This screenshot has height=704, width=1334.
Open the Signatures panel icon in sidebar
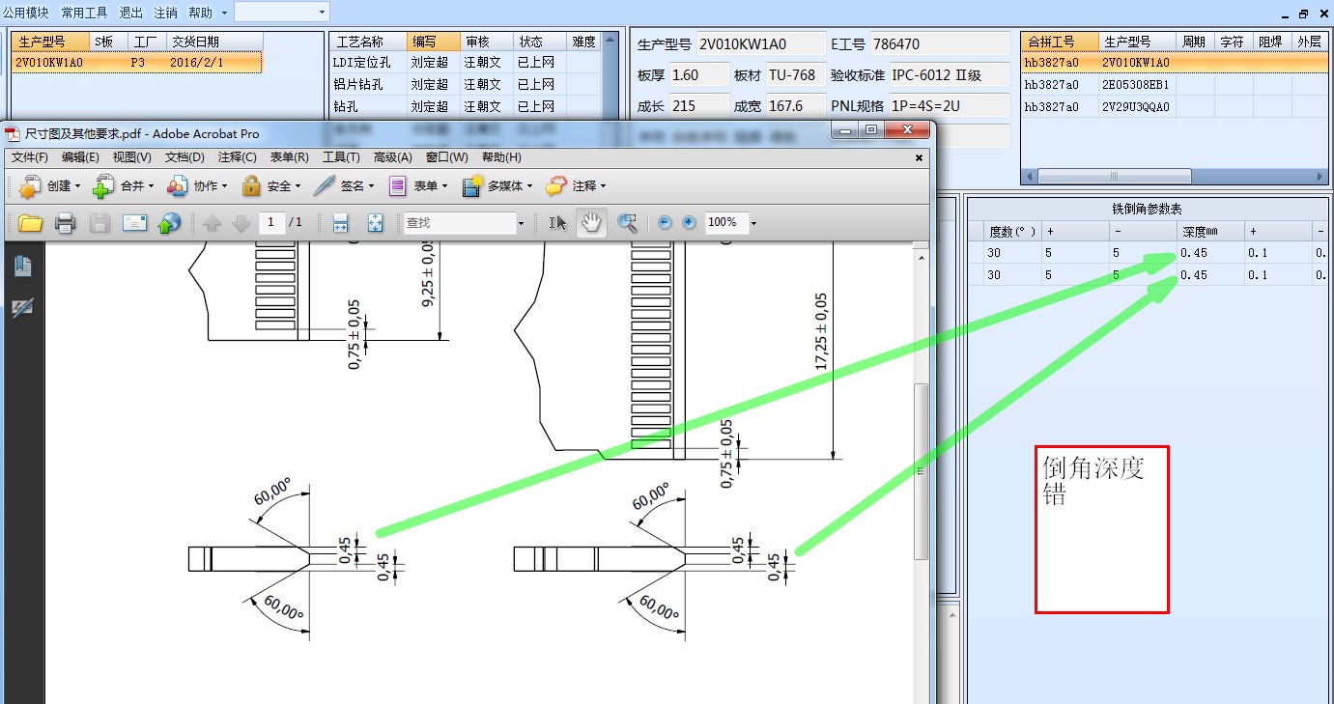[23, 308]
